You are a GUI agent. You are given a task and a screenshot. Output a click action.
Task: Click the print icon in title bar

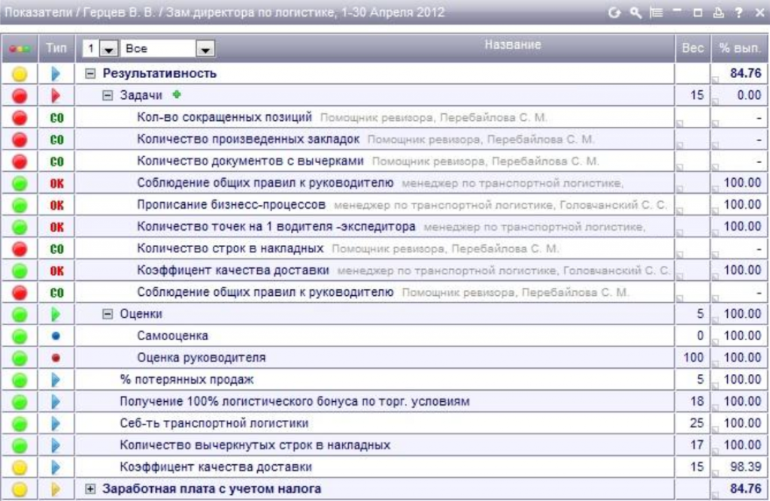(718, 13)
